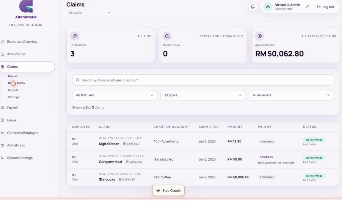Image resolution: width=342 pixels, height=209 pixels.
Task: Open the All types filter dropdown
Action: (x=203, y=95)
